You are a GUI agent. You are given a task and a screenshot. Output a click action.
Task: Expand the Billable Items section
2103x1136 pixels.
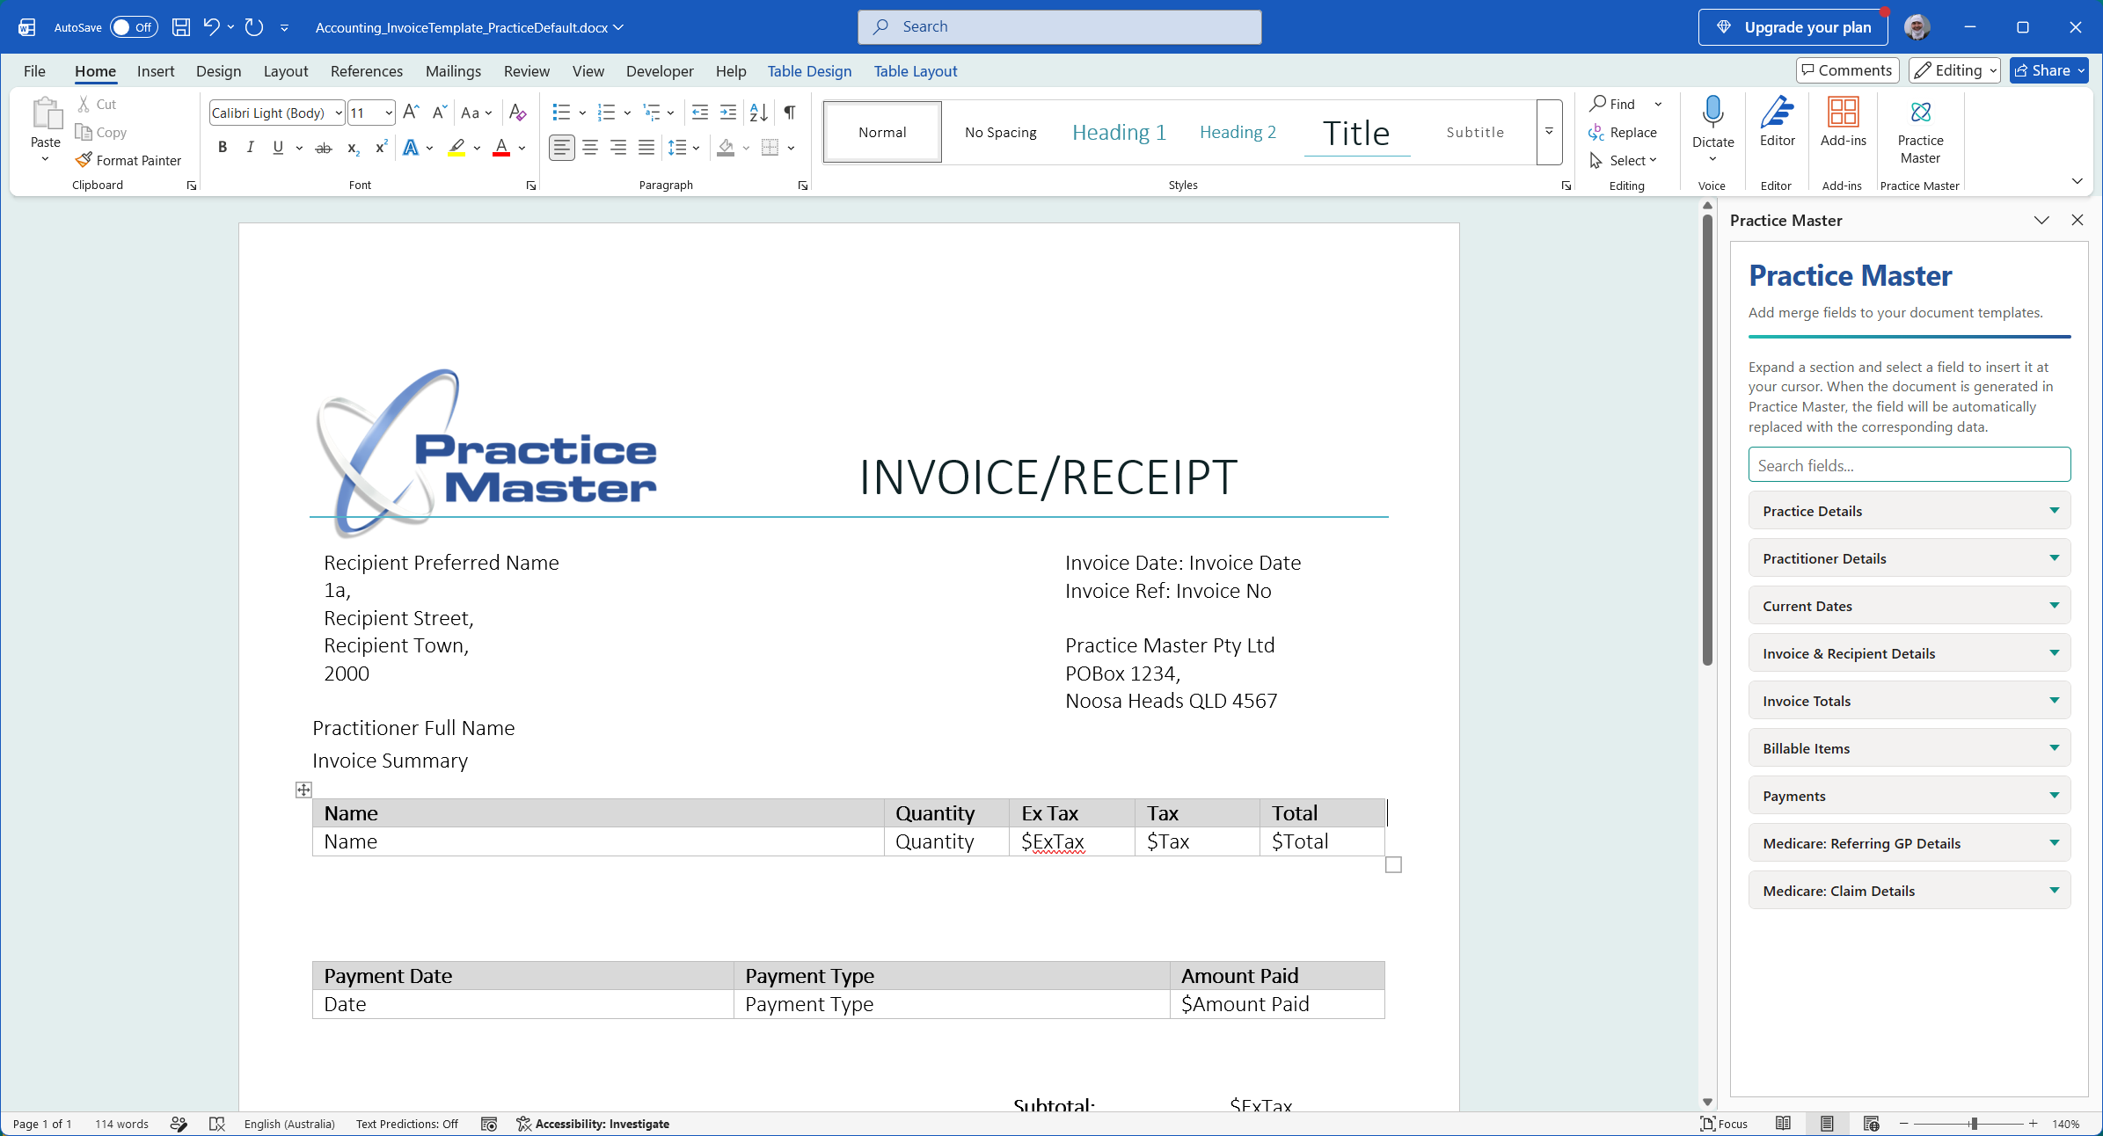[1909, 748]
